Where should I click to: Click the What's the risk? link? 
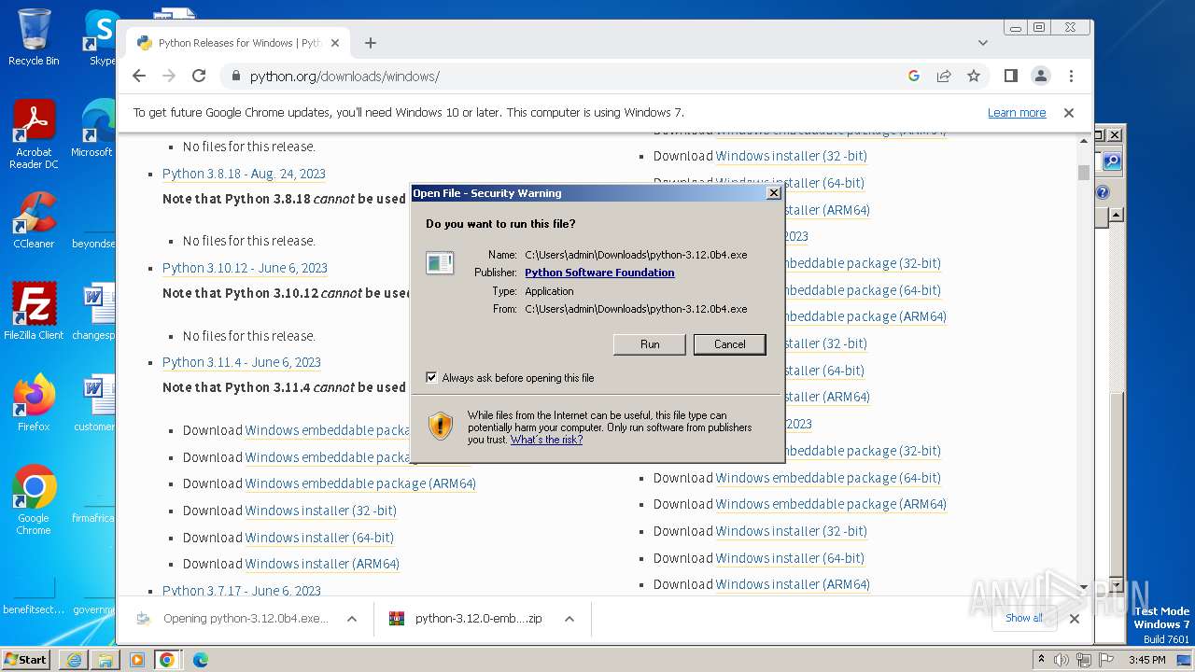[546, 440]
